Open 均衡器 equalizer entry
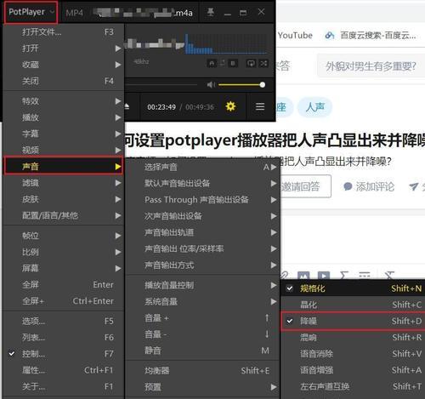Viewport: 425px width, 399px height. pos(202,370)
